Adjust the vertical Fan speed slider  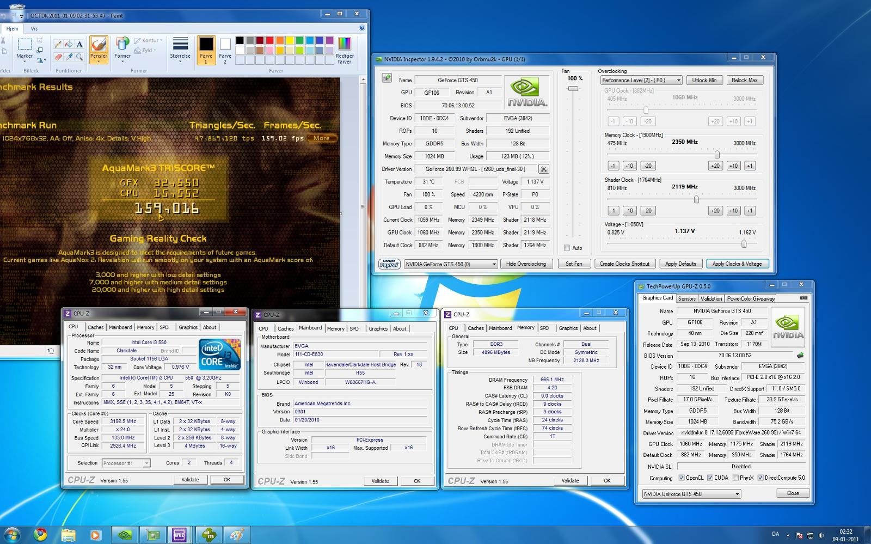[x=573, y=88]
